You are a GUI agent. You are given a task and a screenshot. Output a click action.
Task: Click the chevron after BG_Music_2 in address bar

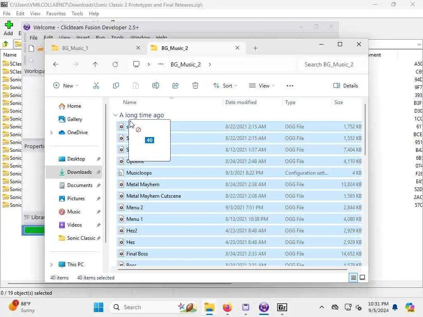click(x=210, y=64)
